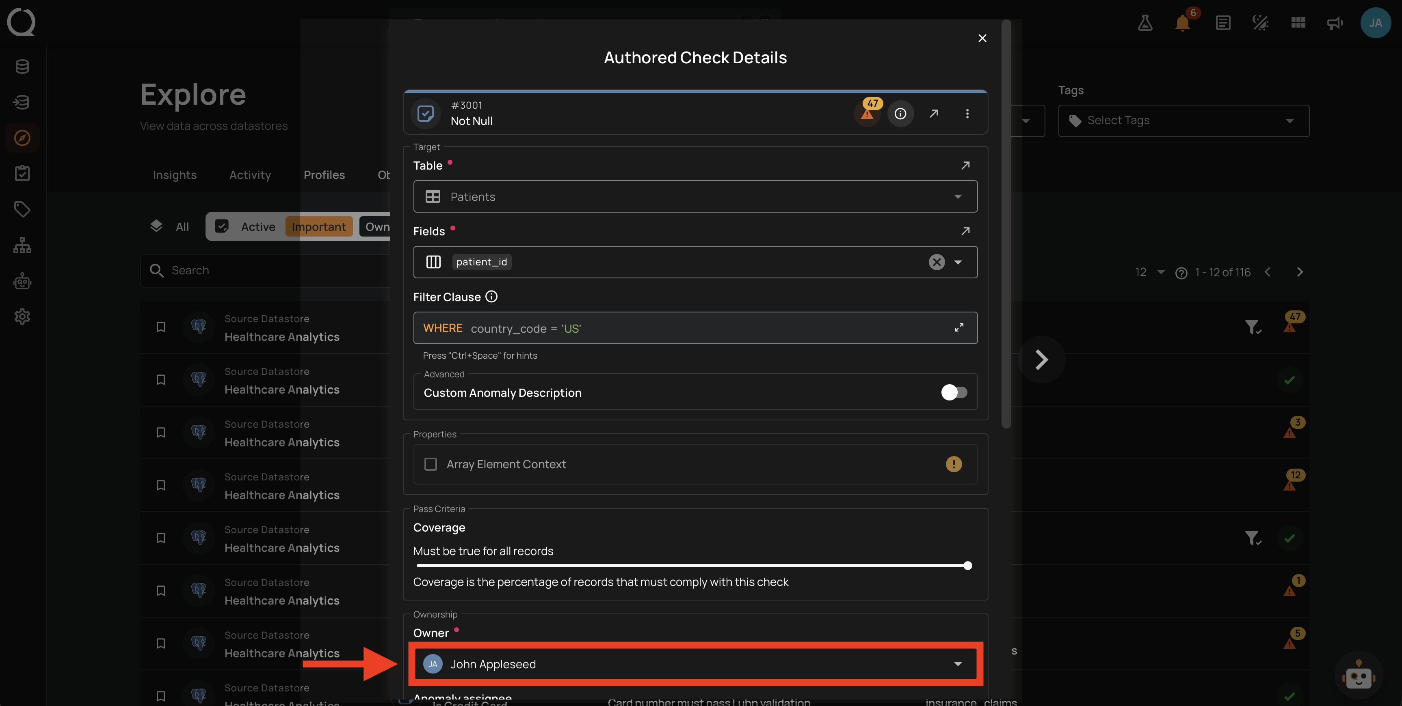The height and width of the screenshot is (706, 1402).
Task: Open the Insights tab
Action: (x=175, y=175)
